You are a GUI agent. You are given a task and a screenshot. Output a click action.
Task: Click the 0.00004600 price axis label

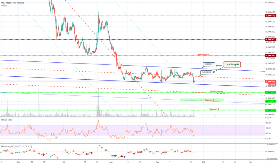[x=271, y=12]
